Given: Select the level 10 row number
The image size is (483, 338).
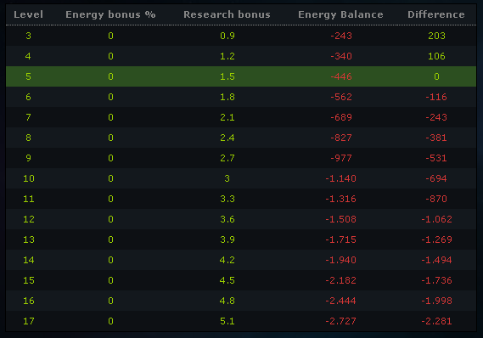Looking at the screenshot, I should tap(29, 178).
